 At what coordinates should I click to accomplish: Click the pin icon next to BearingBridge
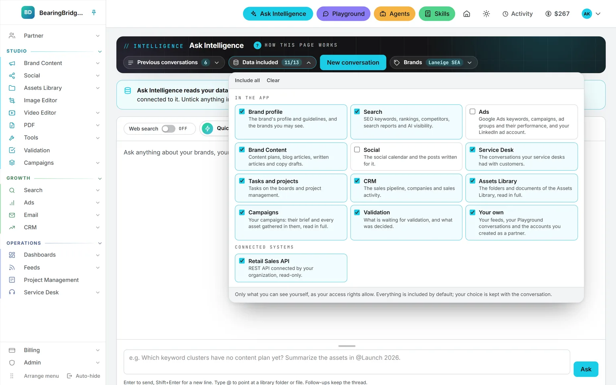(x=94, y=12)
